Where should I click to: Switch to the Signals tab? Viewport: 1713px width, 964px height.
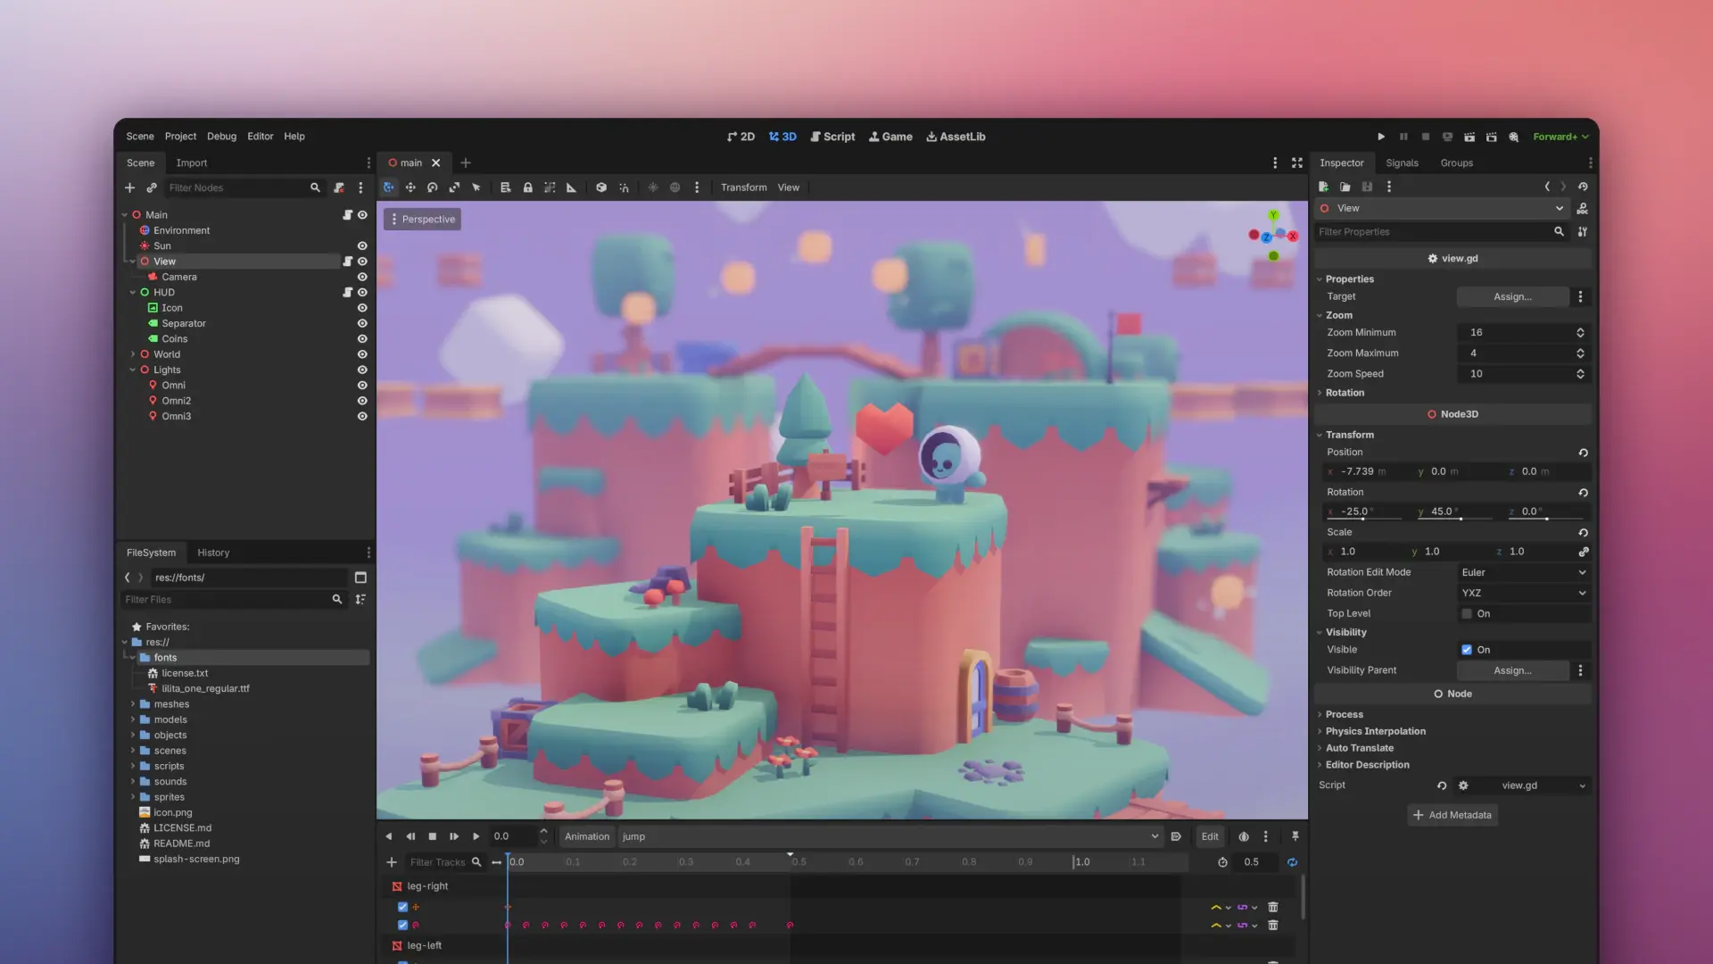(x=1402, y=162)
